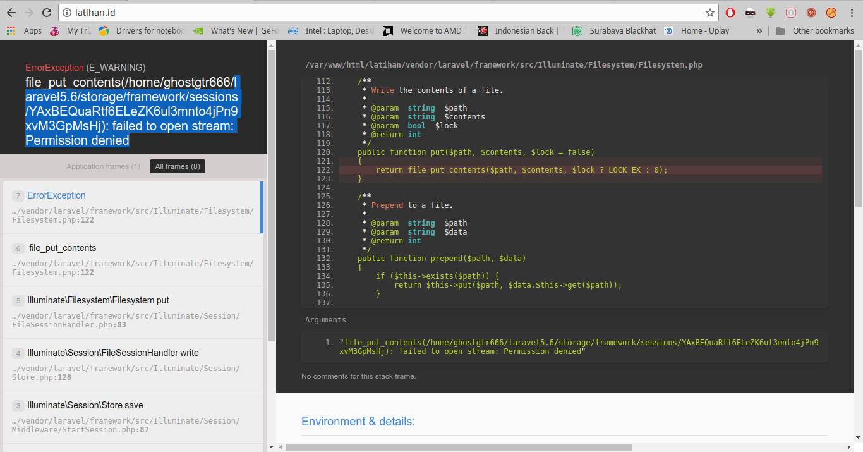
Task: Click 'No comments for this stack frame' text
Action: coord(359,376)
